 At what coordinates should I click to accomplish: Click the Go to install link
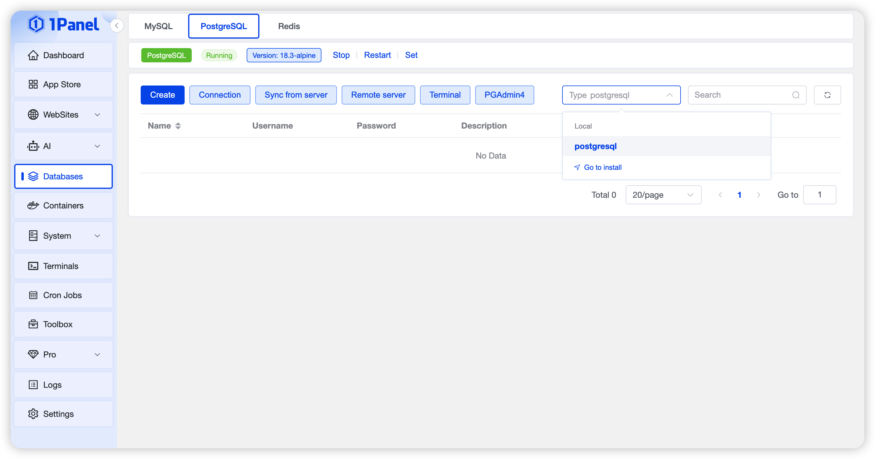pyautogui.click(x=602, y=167)
